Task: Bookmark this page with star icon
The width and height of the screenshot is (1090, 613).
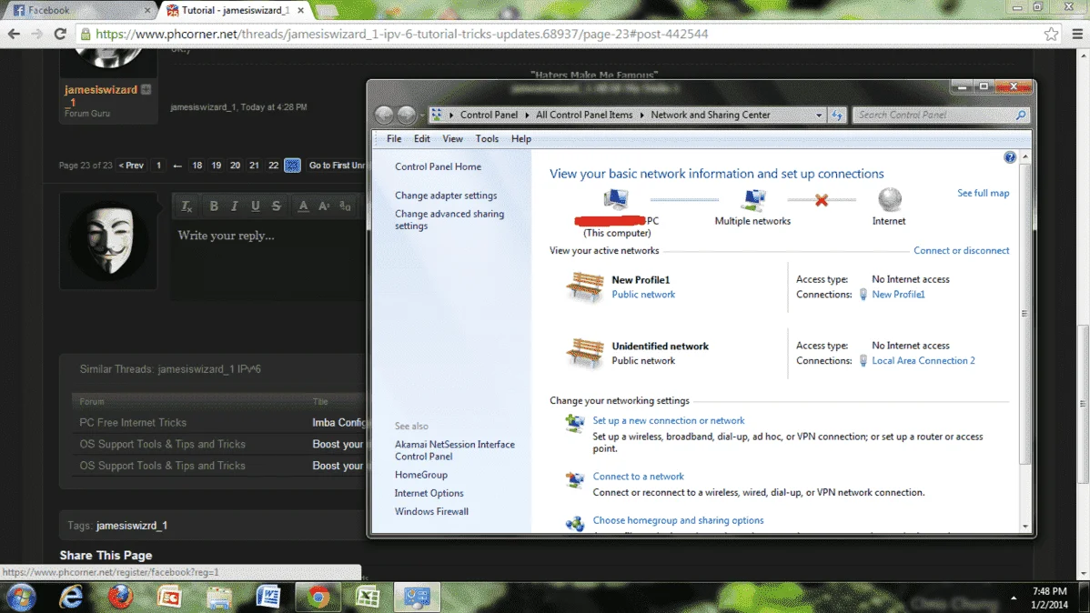Action: point(1051,34)
